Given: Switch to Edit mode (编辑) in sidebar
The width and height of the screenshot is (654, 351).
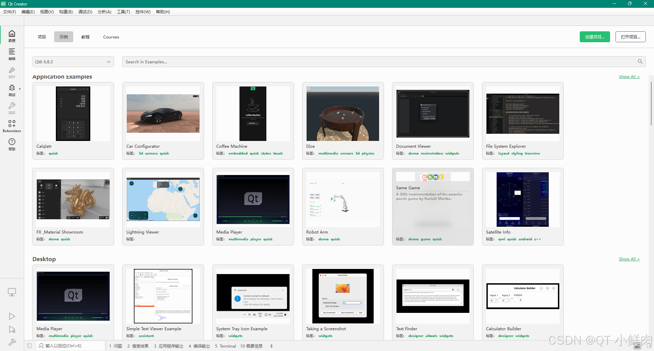Looking at the screenshot, I should click(x=12, y=54).
